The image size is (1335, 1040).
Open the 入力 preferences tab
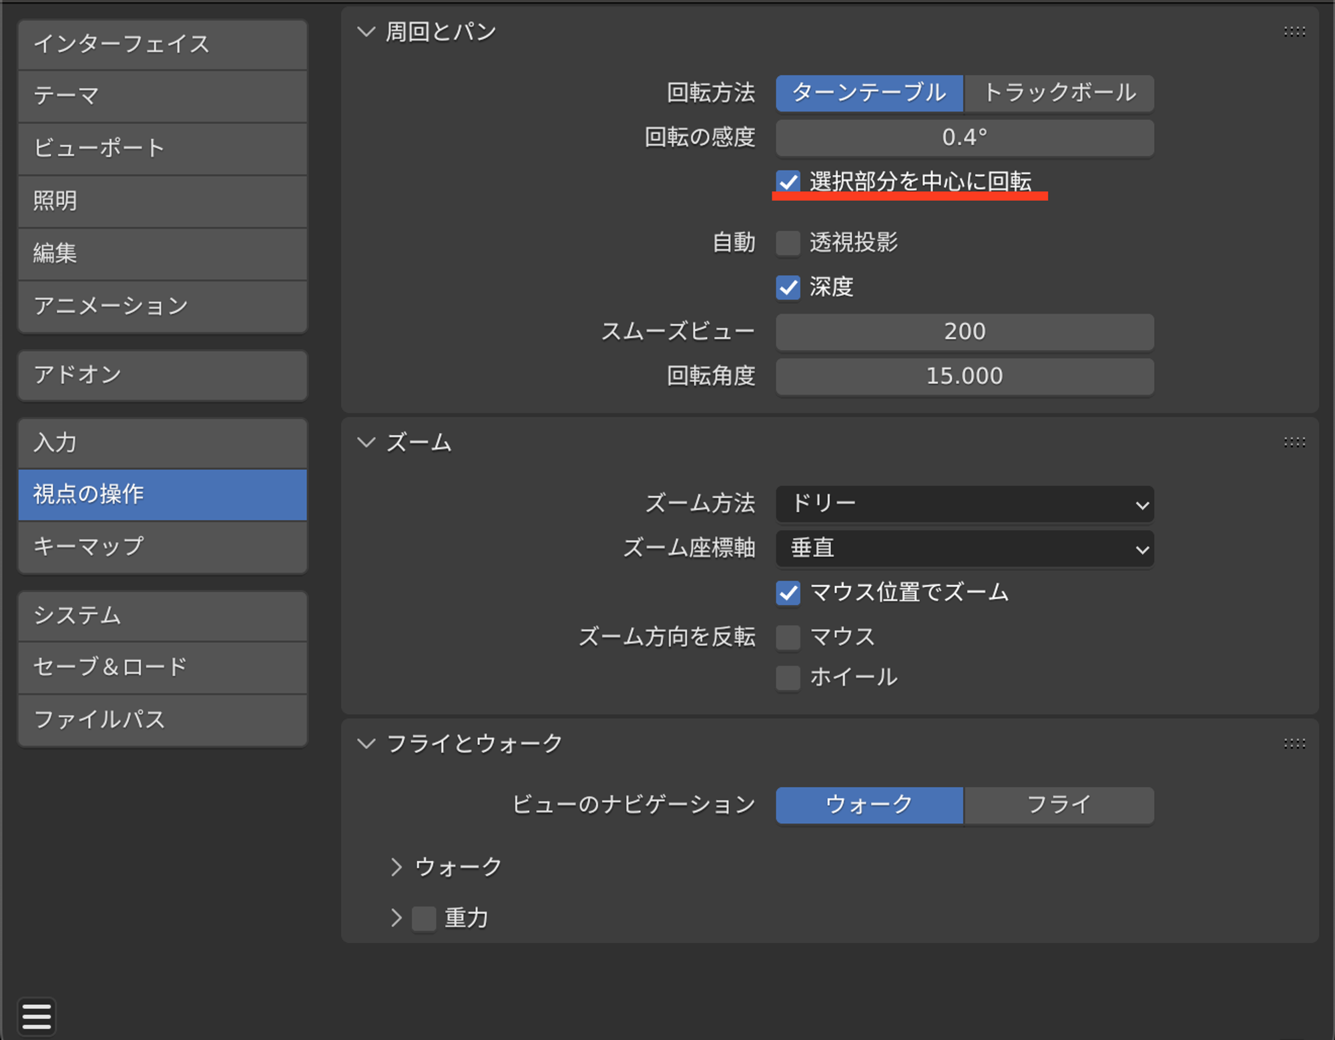[163, 443]
